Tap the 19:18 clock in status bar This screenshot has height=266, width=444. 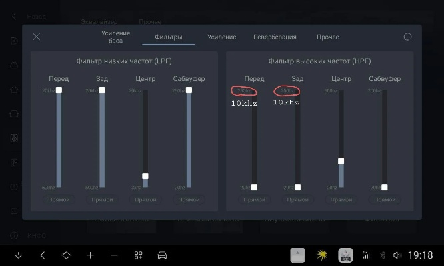tap(421, 255)
